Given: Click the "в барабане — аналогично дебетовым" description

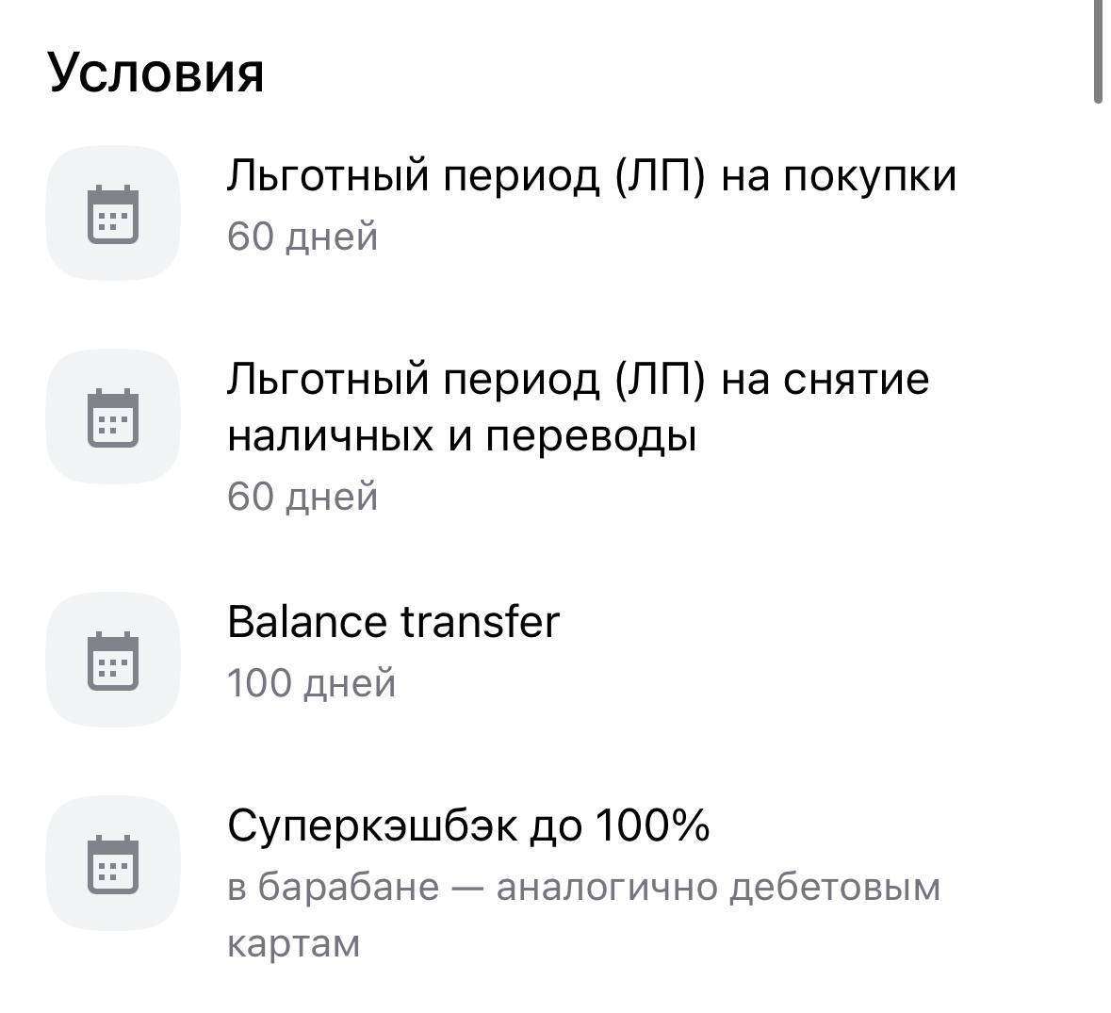Looking at the screenshot, I should click(x=583, y=888).
